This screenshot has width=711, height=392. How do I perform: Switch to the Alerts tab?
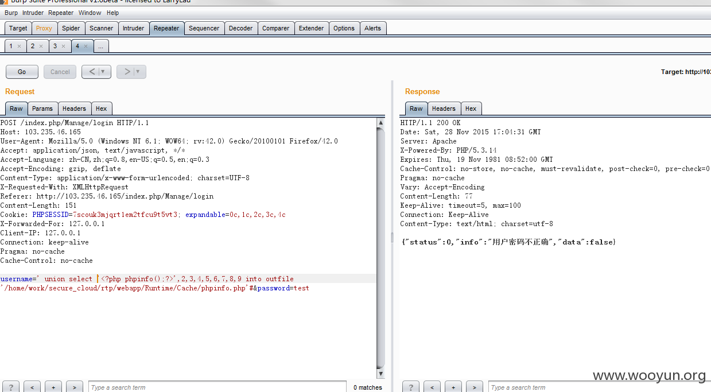point(373,28)
